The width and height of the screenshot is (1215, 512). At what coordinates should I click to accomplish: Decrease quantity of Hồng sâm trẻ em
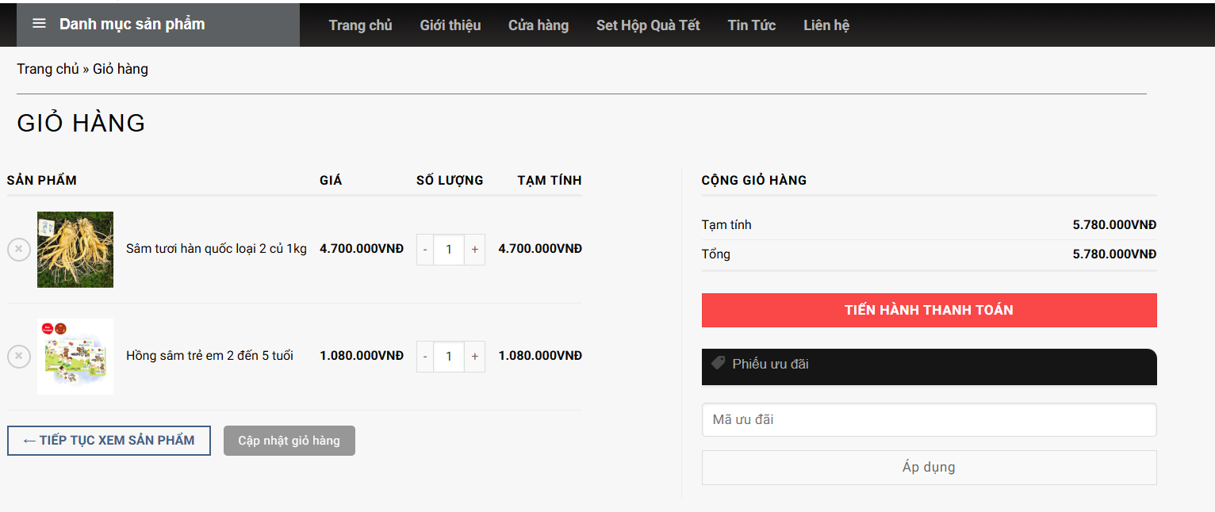425,357
